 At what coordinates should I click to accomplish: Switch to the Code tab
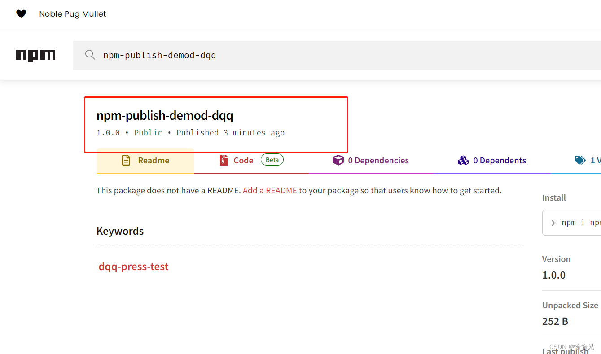251,161
